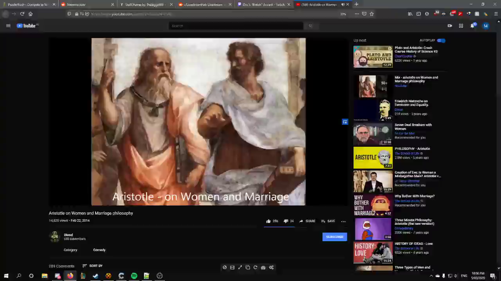The width and height of the screenshot is (501, 281).
Task: Open the Mix Aristotle on Women playlist thumbnail
Action: click(373, 86)
